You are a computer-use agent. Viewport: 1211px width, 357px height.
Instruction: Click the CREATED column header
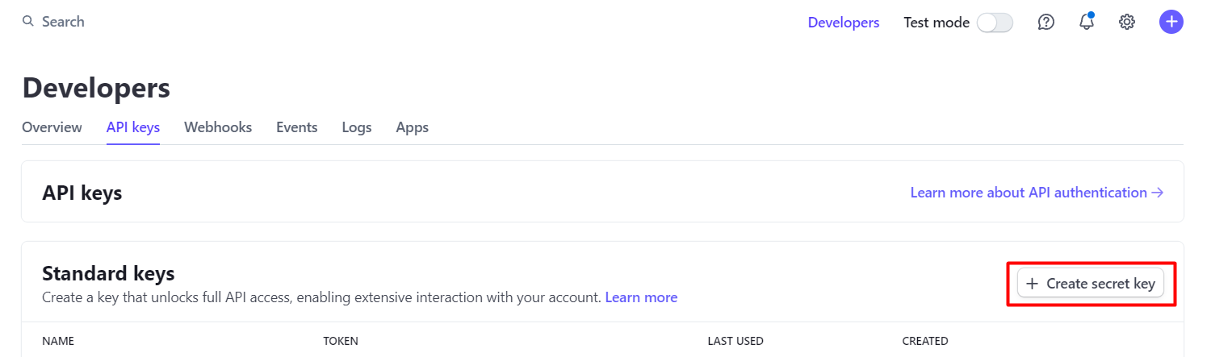(x=925, y=341)
